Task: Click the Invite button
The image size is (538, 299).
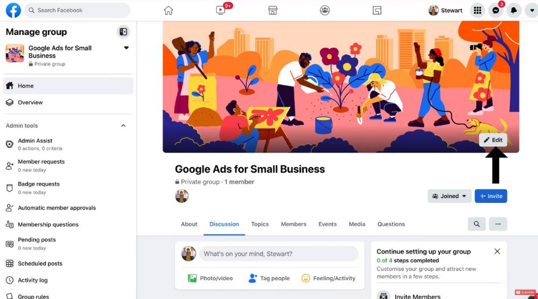Action: (491, 196)
